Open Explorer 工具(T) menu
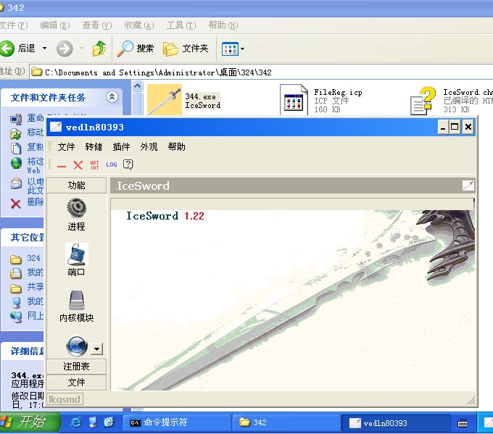This screenshot has width=493, height=434. pos(181,25)
